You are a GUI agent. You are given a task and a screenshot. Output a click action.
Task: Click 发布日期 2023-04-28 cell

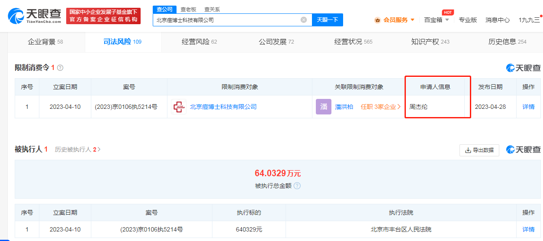[x=490, y=107]
